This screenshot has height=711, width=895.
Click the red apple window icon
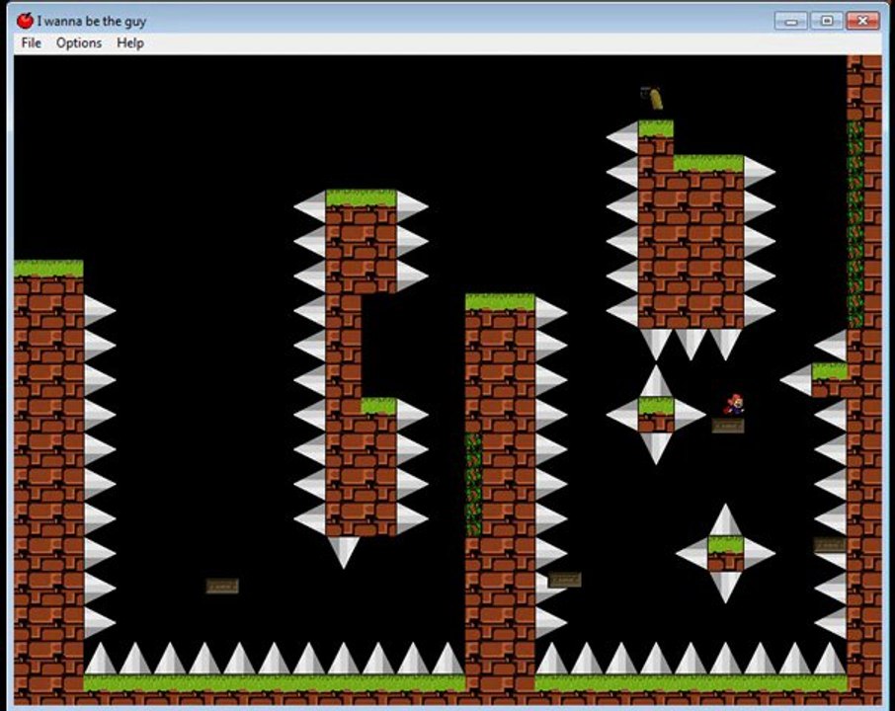pos(25,21)
